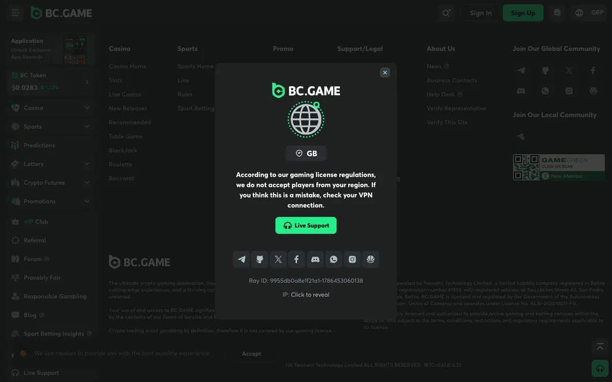
Task: Open the search icon in the header
Action: 446,13
